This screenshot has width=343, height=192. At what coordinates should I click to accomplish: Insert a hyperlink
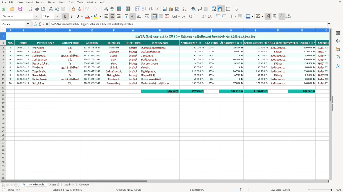pyautogui.click(x=193, y=9)
